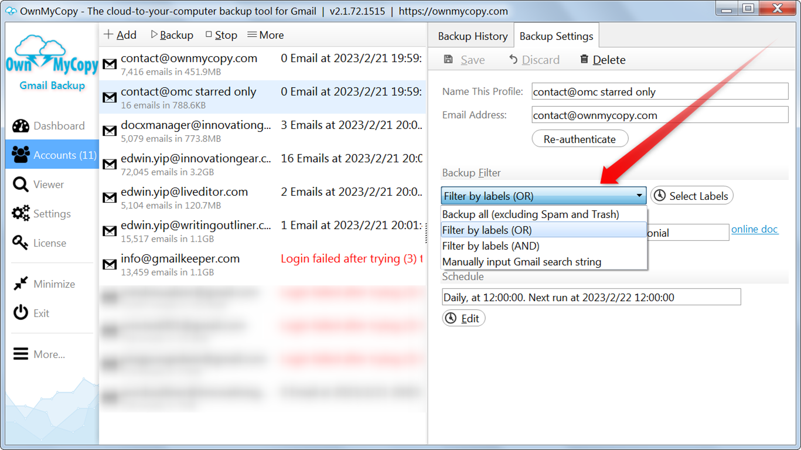Select '7,416 emails in 451.9MB' text

tap(171, 71)
